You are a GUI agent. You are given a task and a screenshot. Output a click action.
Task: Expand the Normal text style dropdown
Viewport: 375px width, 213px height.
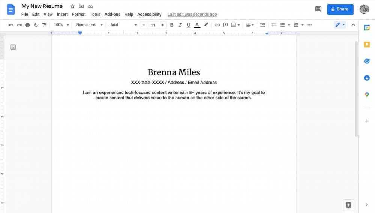89,25
